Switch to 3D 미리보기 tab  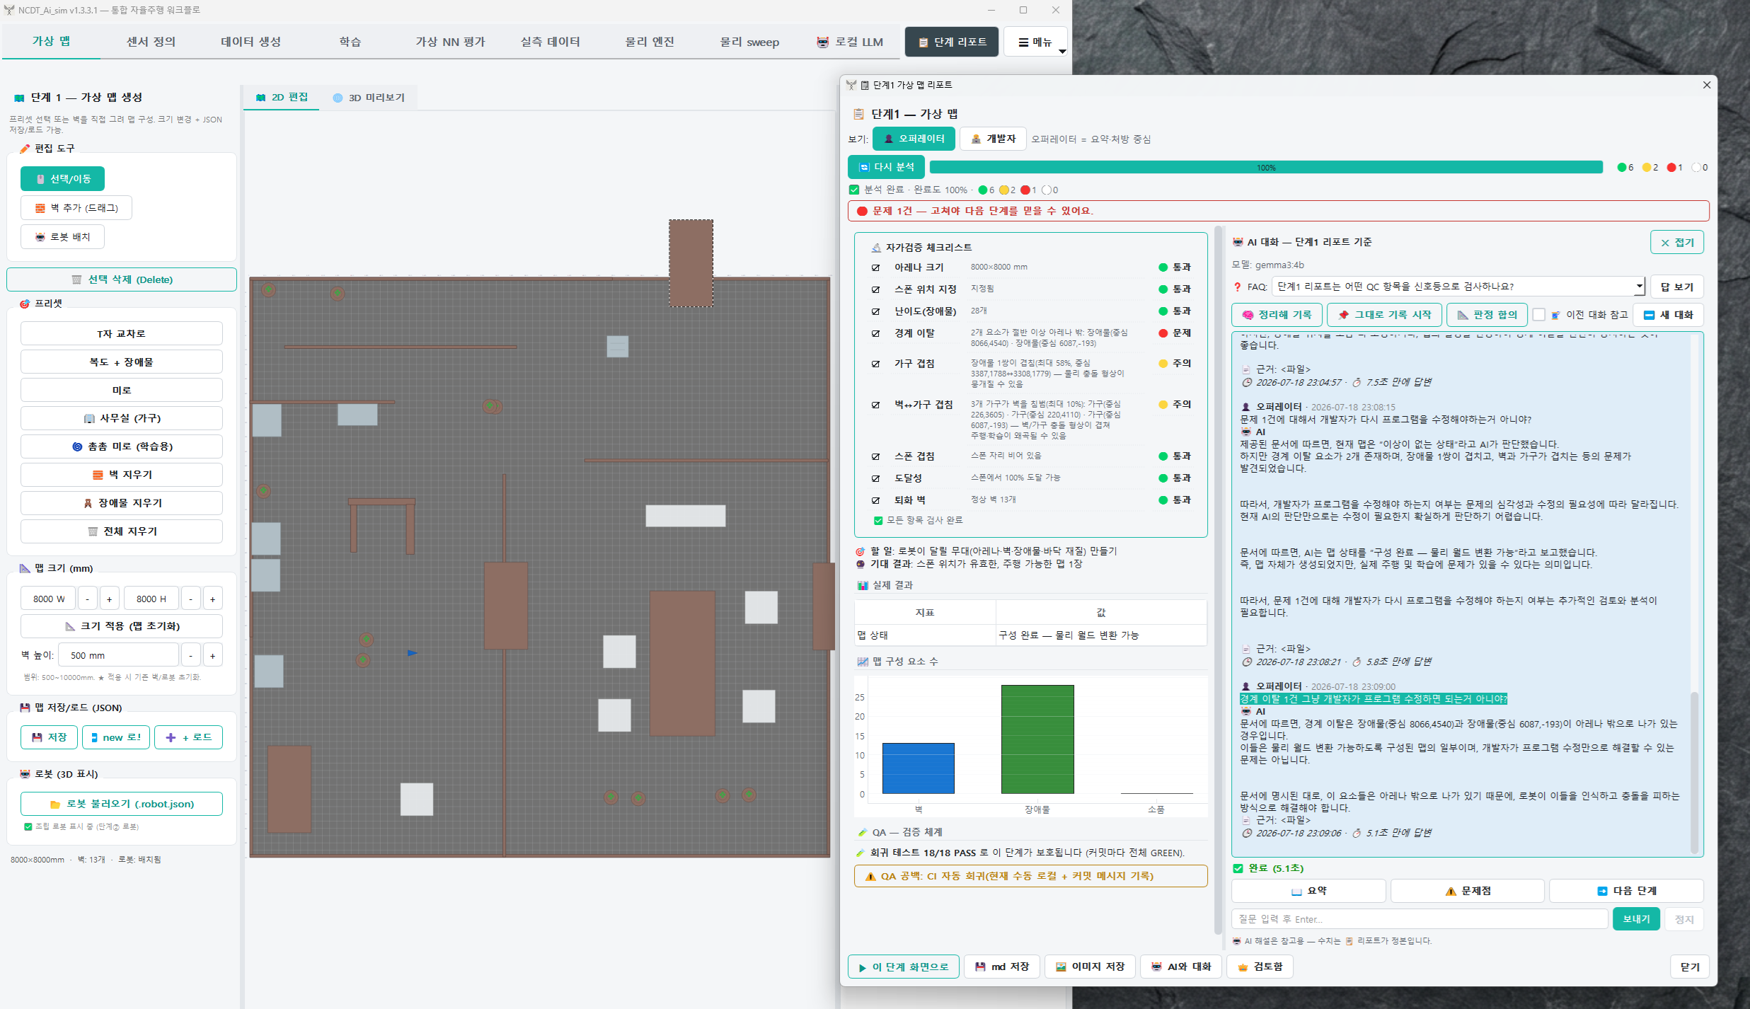tap(369, 98)
